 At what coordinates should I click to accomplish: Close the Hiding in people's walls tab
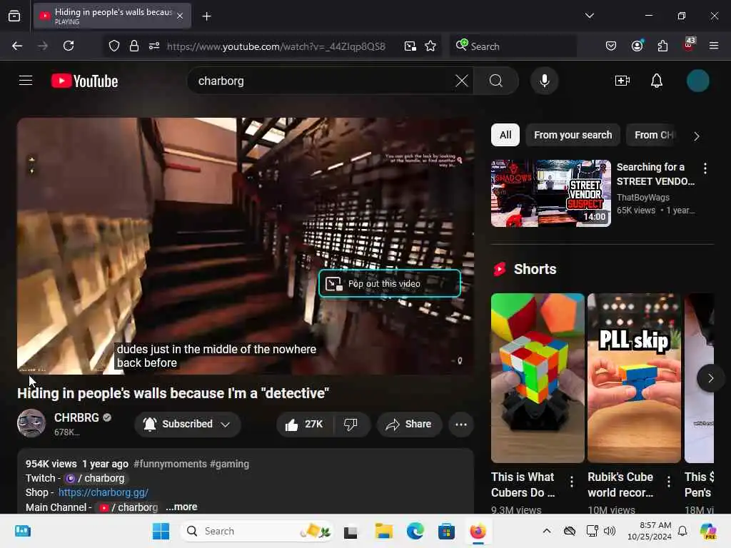[x=180, y=16]
